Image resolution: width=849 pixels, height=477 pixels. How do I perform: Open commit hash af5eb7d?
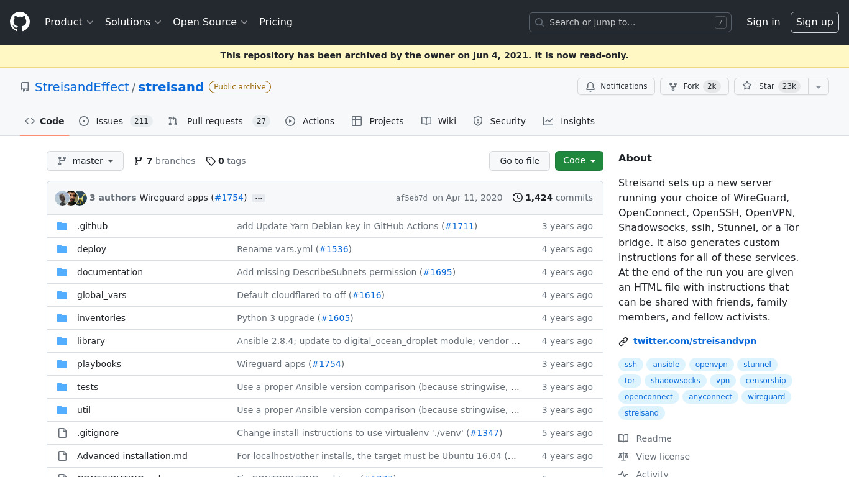pos(411,198)
